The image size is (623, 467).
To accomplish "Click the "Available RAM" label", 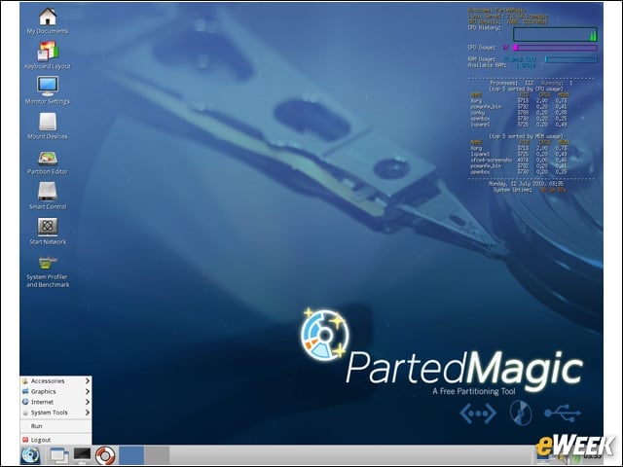I will tap(487, 65).
